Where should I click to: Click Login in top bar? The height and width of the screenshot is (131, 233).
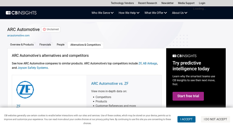click(x=202, y=3)
